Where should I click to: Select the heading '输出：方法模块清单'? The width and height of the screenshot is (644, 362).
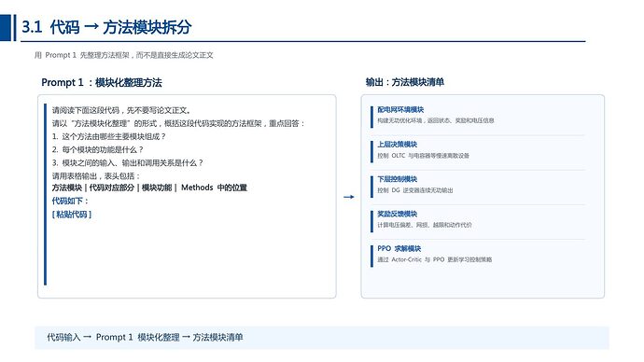[x=404, y=82]
